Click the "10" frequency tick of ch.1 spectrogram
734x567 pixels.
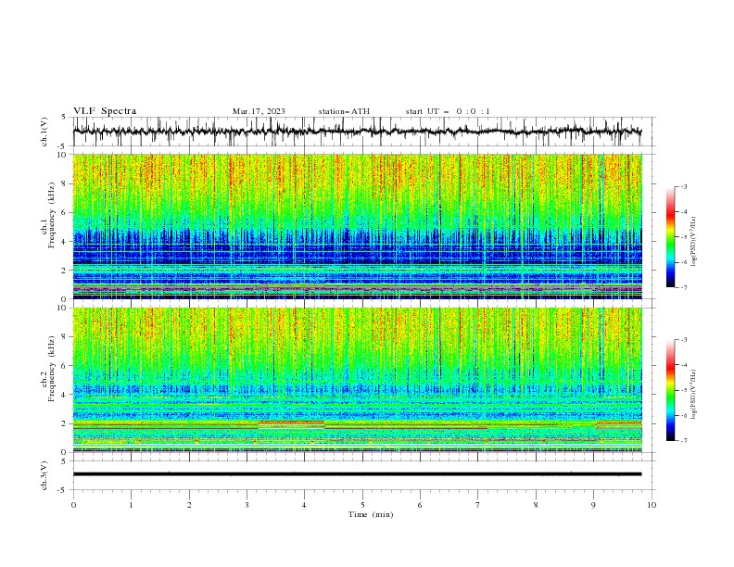coord(63,155)
